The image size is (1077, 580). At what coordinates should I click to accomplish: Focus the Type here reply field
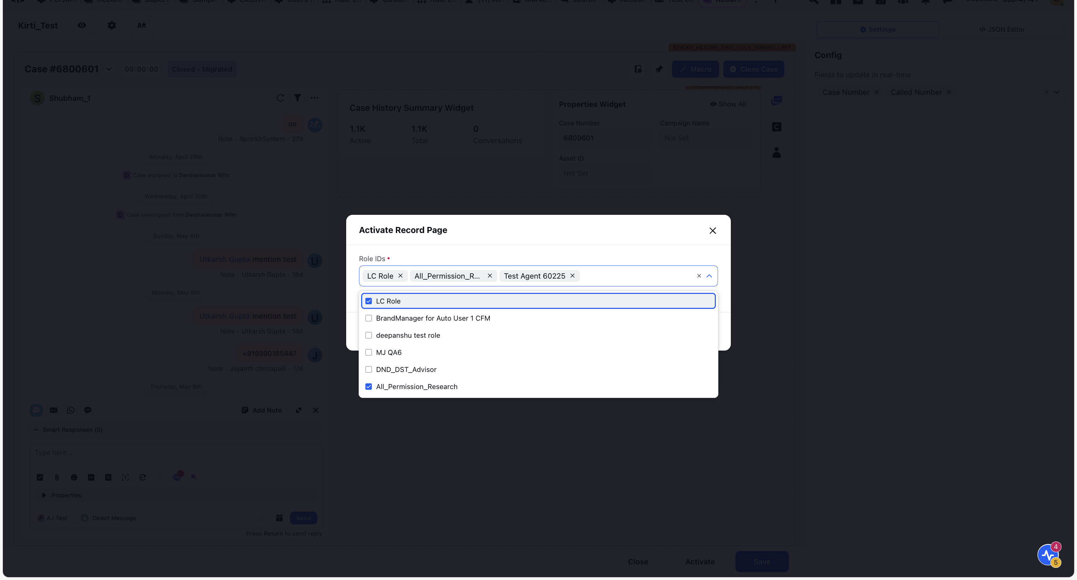(x=176, y=453)
